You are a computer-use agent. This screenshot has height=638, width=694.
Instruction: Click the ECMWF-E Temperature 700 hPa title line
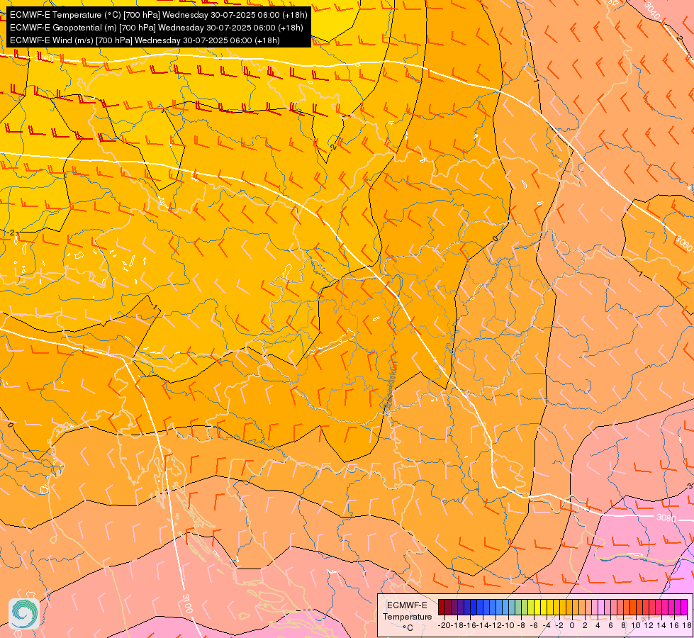[x=158, y=15]
